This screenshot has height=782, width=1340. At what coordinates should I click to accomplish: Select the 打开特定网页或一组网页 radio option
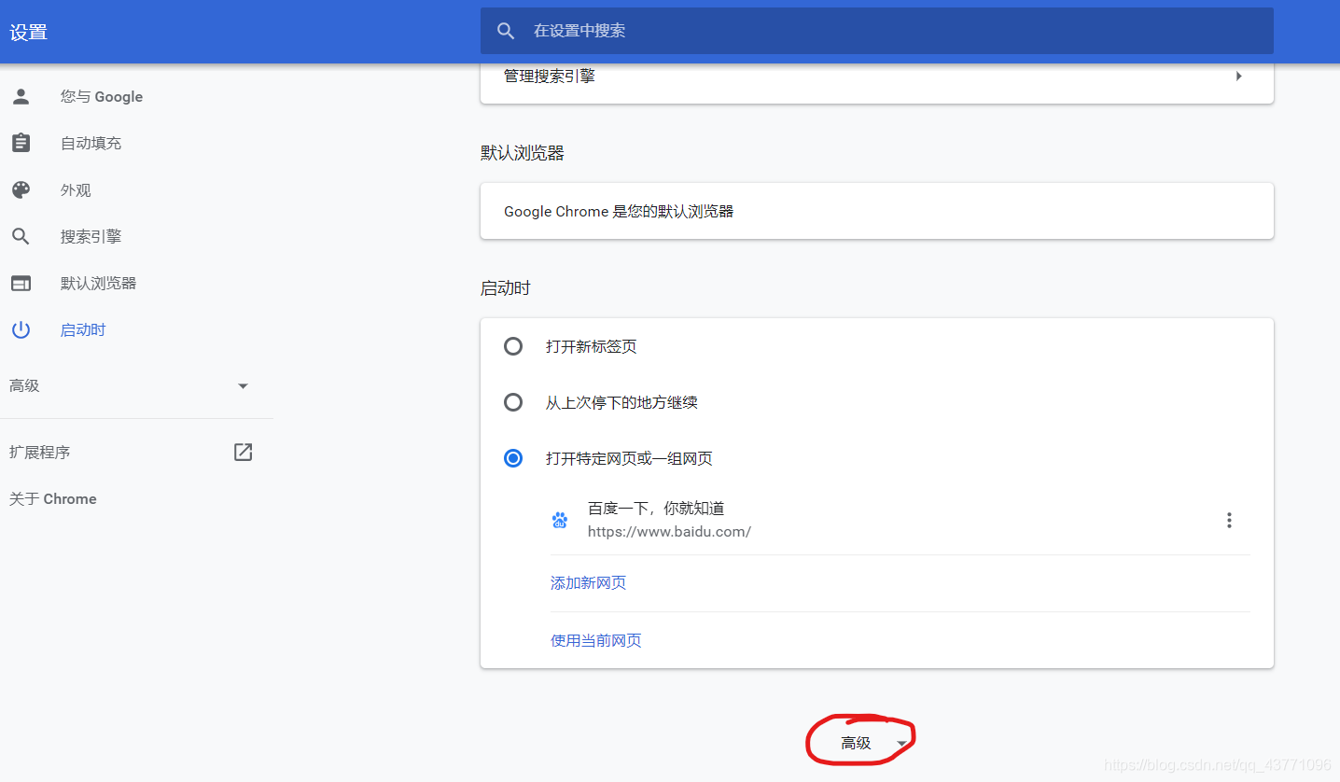point(513,458)
